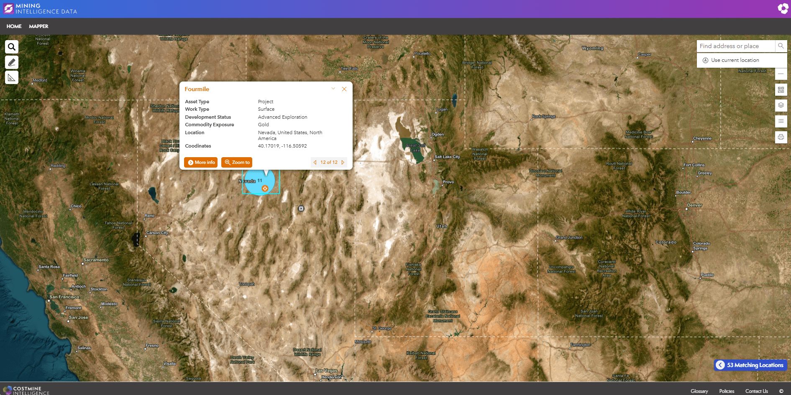
Task: Select the measurement ruler tool
Action: click(12, 78)
